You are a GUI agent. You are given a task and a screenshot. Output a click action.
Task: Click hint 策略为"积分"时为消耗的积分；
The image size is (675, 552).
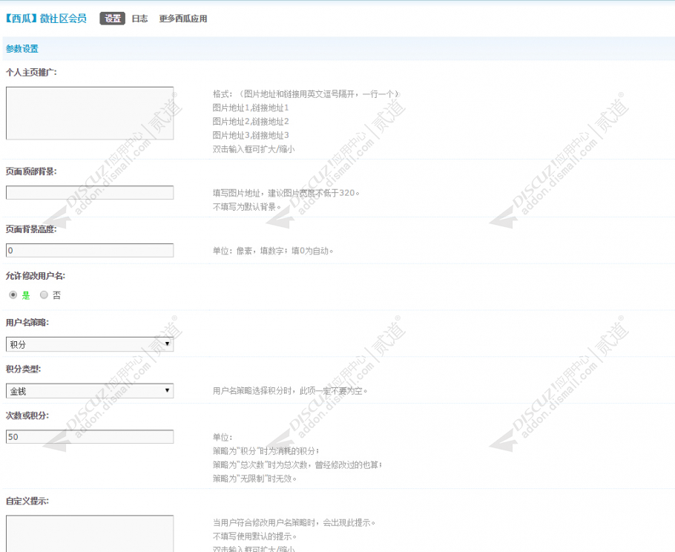266,451
